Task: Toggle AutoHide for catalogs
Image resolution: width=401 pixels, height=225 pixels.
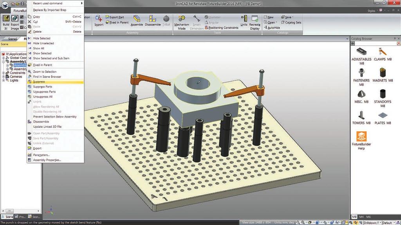Action: [x=272, y=28]
